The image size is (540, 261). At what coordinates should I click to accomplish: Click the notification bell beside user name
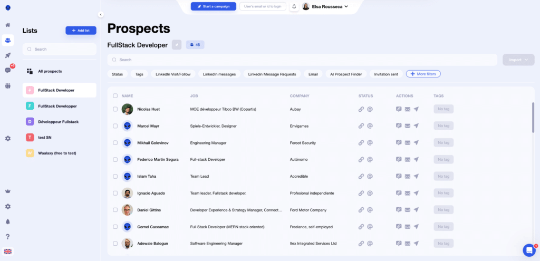click(294, 7)
